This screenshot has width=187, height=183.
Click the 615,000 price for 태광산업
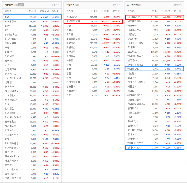[x=93, y=43]
